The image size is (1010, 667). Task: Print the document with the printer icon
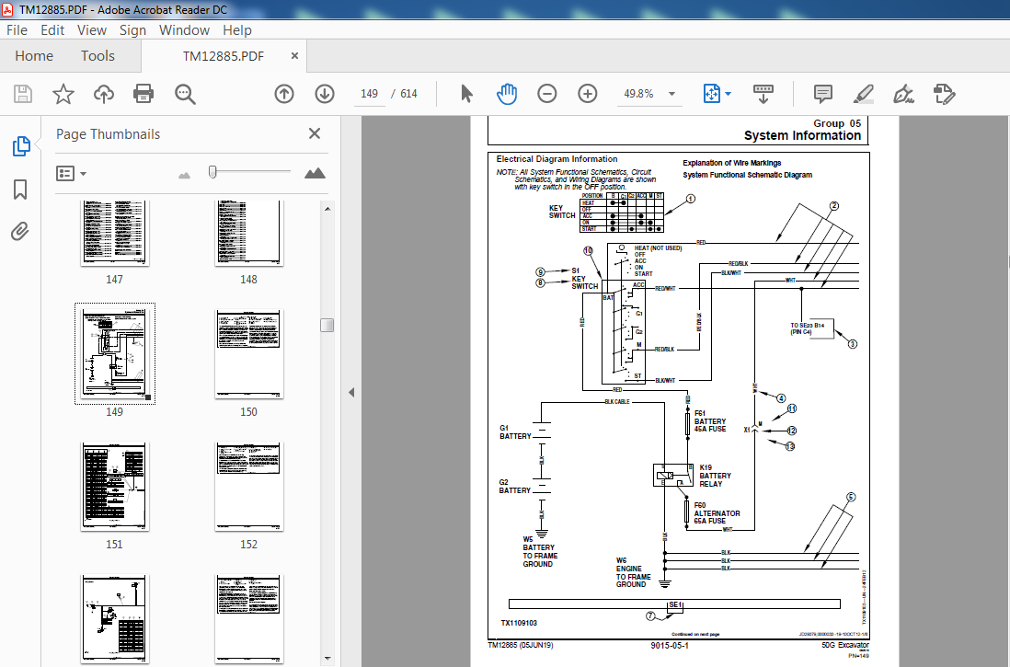pos(143,94)
